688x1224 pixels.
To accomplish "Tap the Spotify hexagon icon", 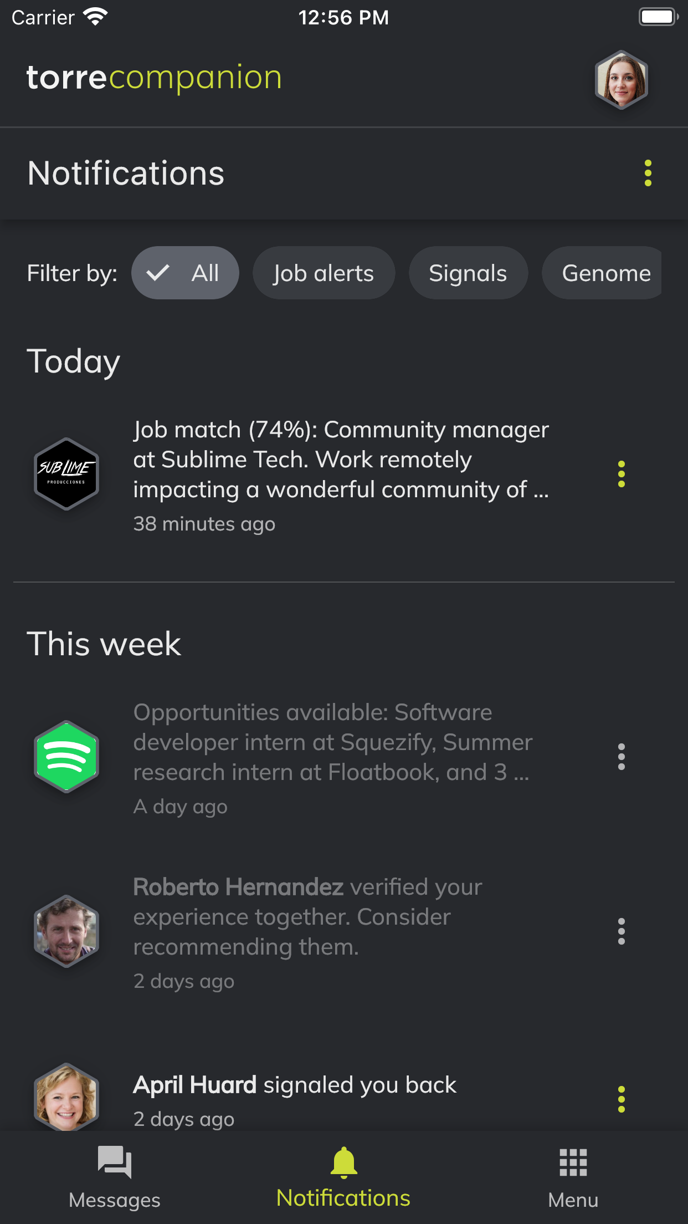I will 66,757.
